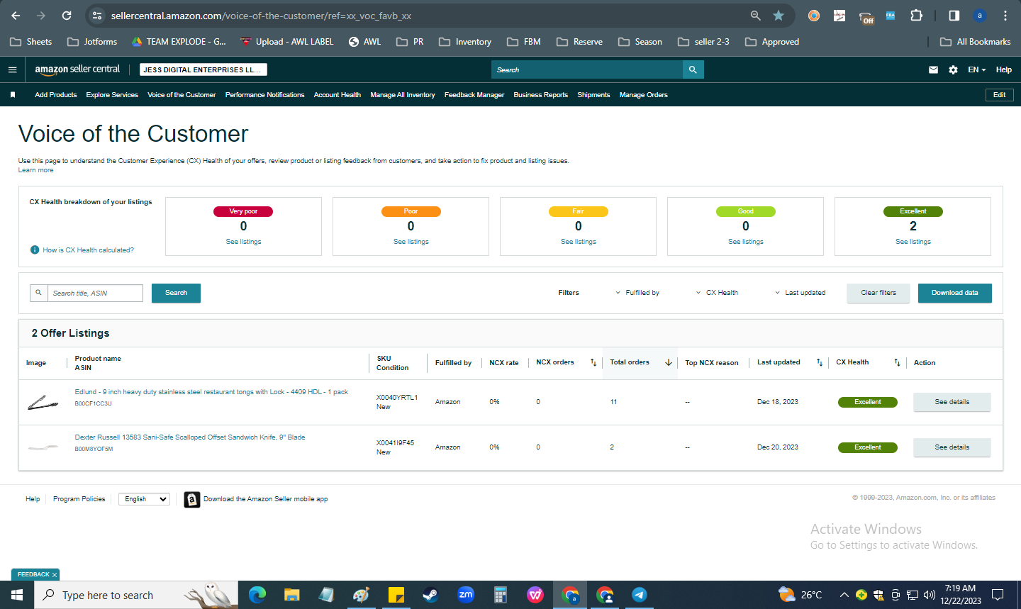This screenshot has height=609, width=1021.
Task: See details for Dexter Russell knife
Action: point(952,447)
